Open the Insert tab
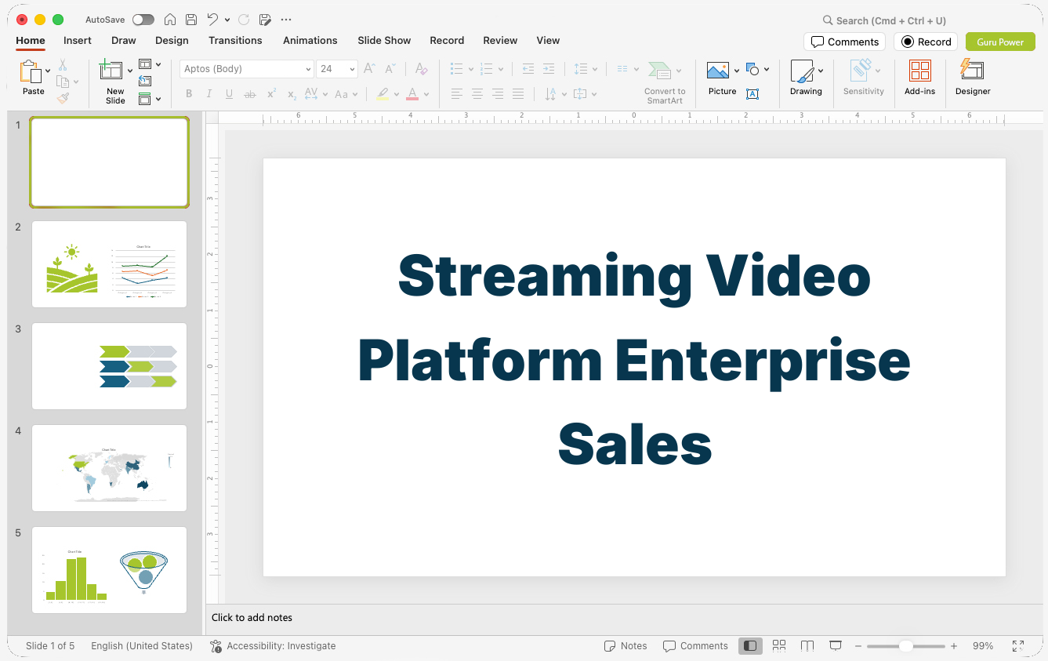The image size is (1048, 661). pos(78,40)
